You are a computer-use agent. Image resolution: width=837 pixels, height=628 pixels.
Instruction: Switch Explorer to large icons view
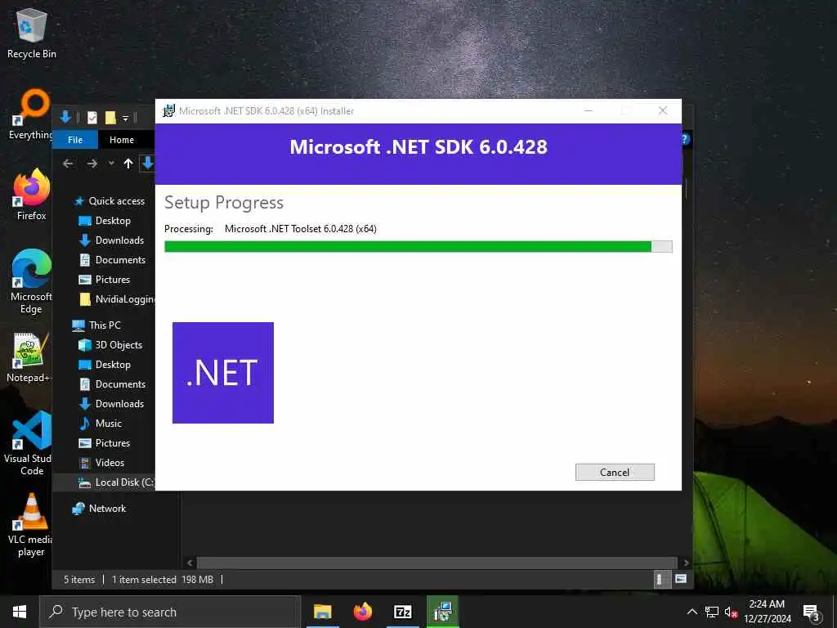point(681,580)
